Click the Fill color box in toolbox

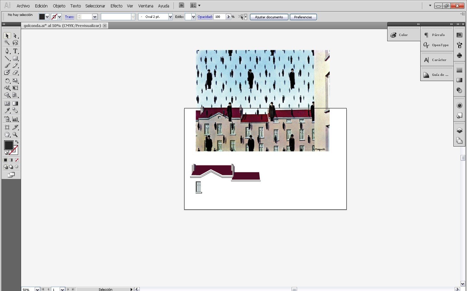[9, 145]
